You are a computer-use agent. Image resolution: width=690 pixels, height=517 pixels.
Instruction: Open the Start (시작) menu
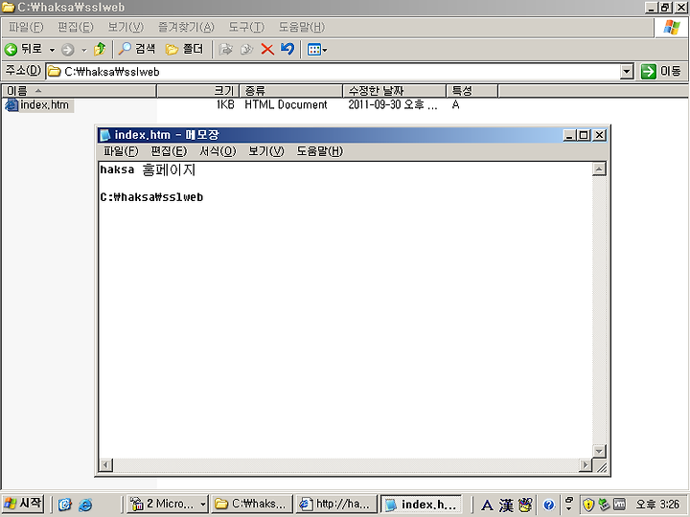(x=22, y=504)
